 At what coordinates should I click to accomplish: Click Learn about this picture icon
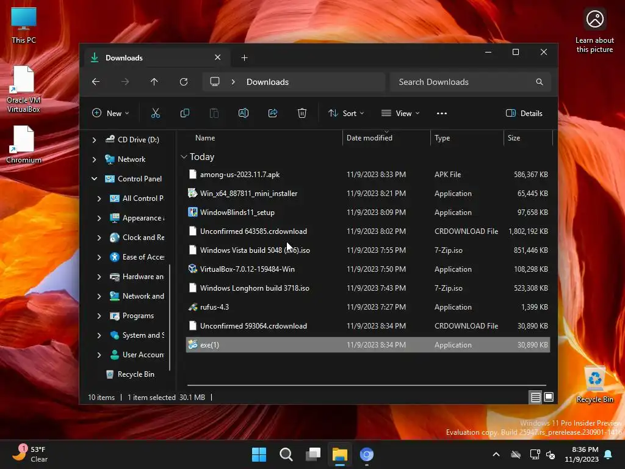[594, 31]
